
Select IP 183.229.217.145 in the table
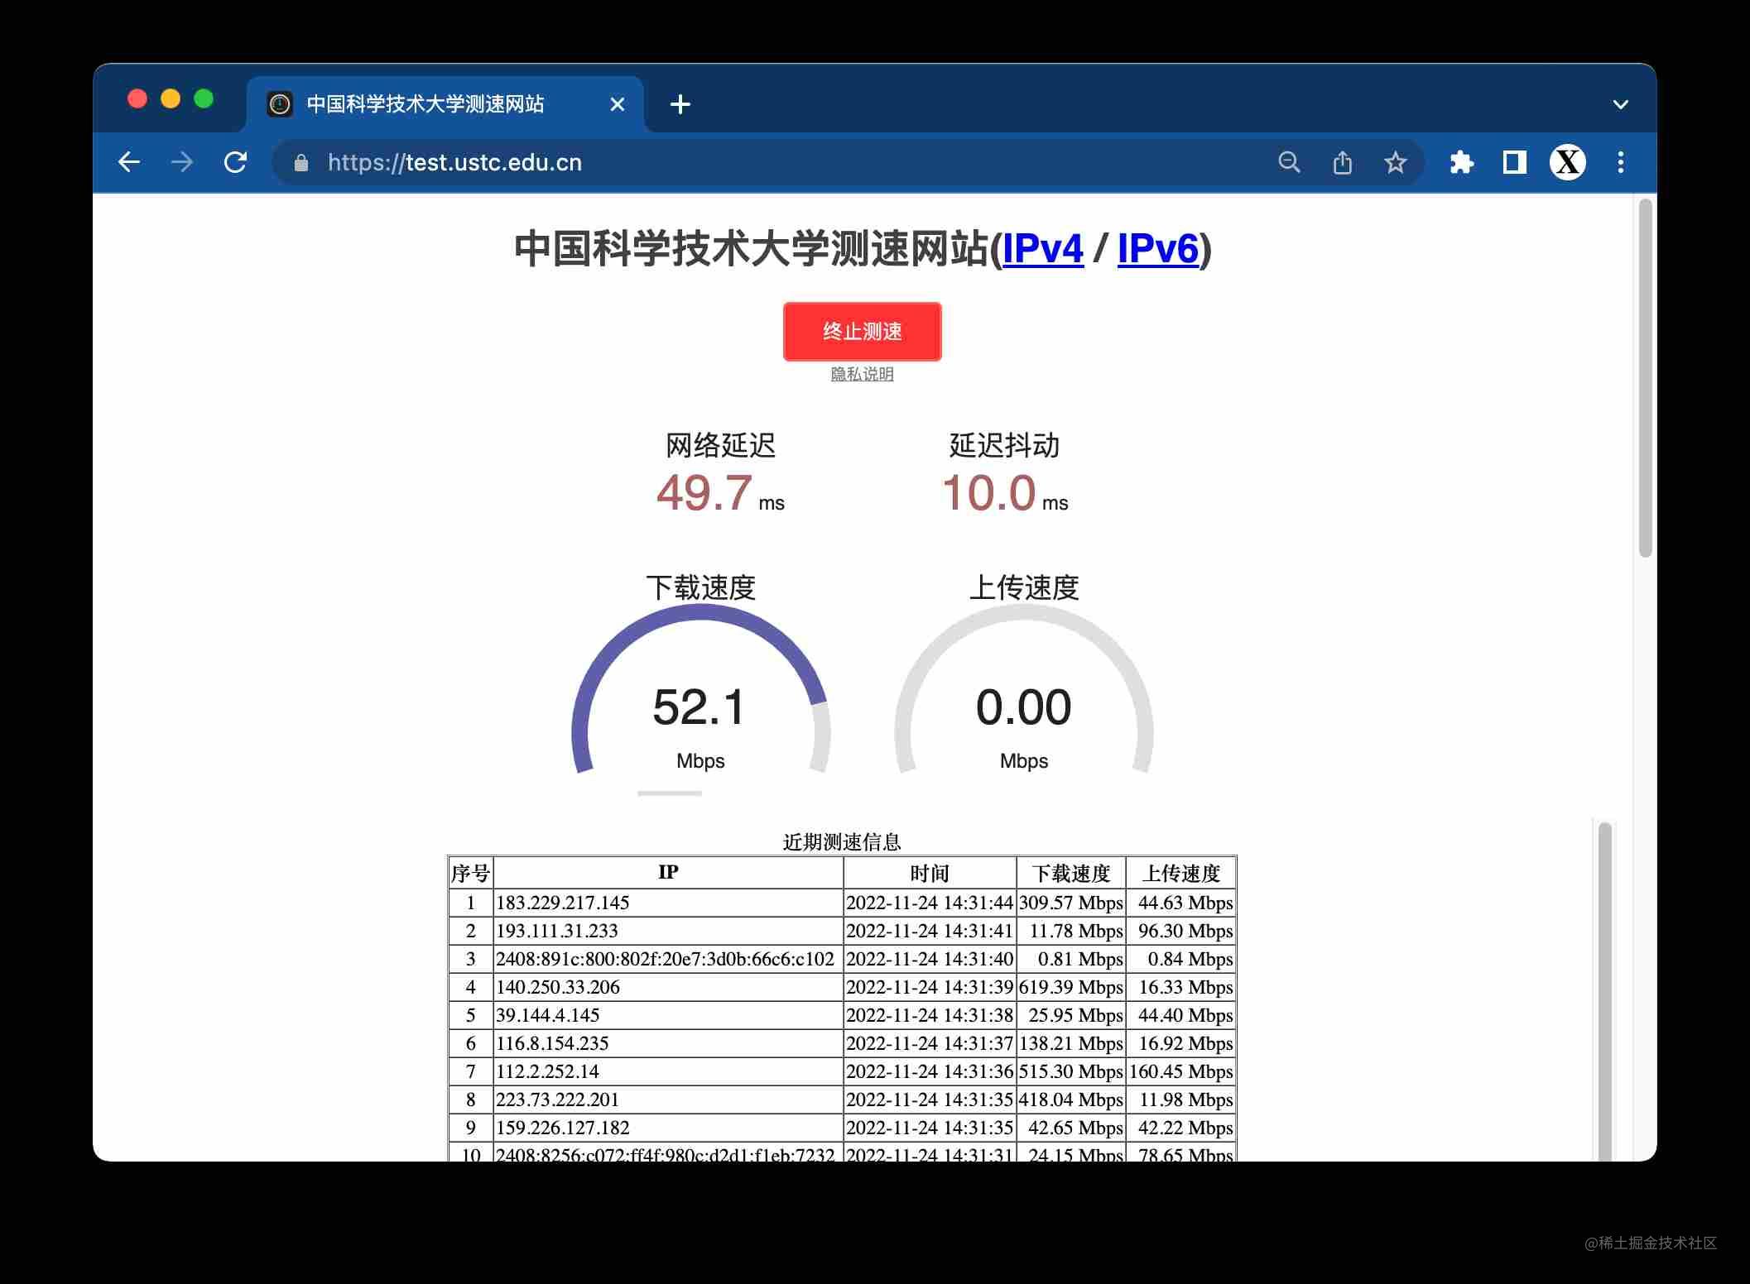tap(563, 903)
